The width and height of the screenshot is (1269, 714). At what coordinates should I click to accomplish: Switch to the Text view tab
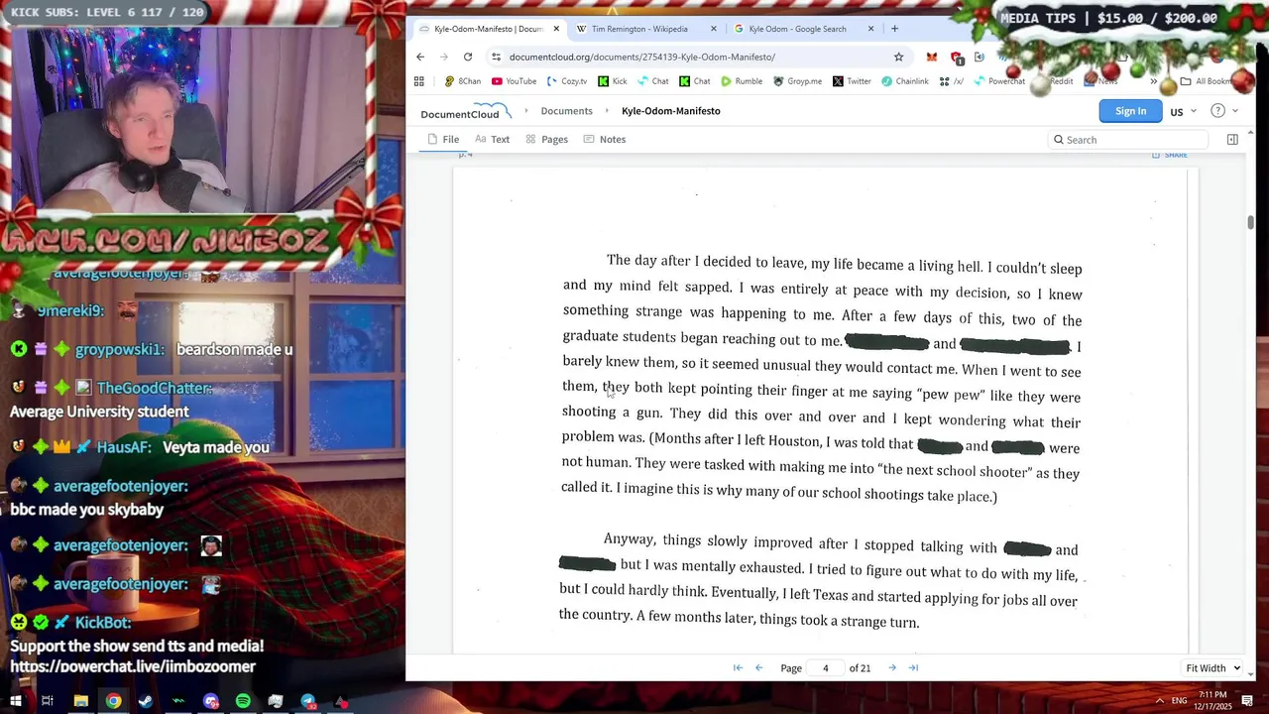(x=493, y=140)
